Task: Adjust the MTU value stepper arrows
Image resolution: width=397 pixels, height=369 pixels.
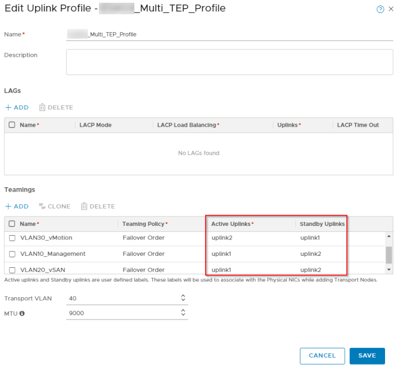Action: 183,313
